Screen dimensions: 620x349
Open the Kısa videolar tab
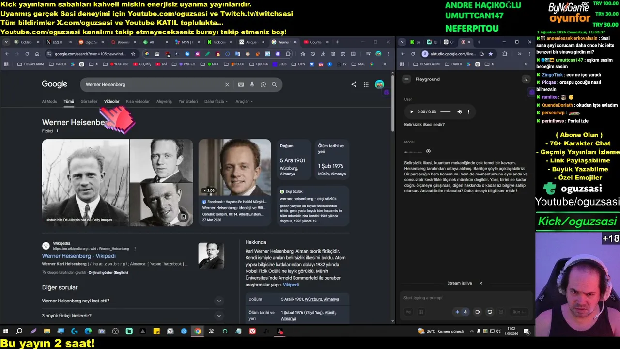click(138, 101)
